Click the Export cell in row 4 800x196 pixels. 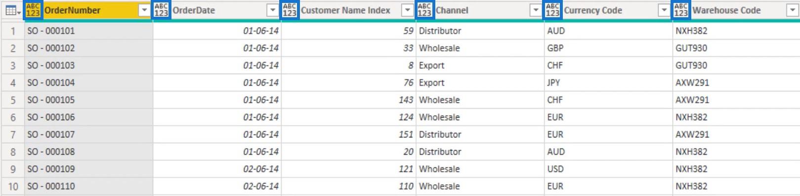480,82
